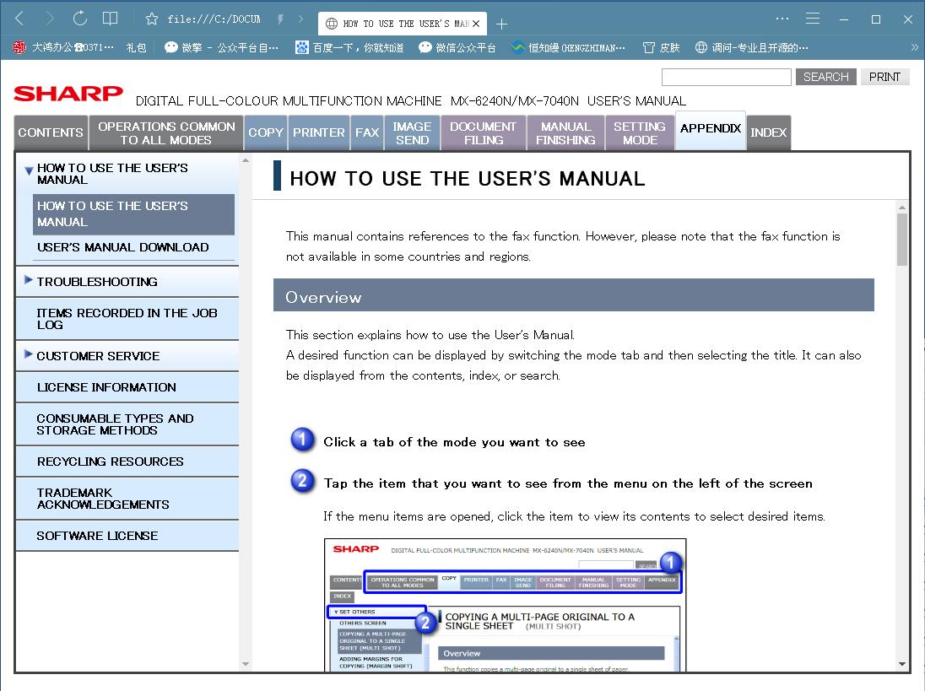Click the content pane scroll-up arrow

pos(902,207)
